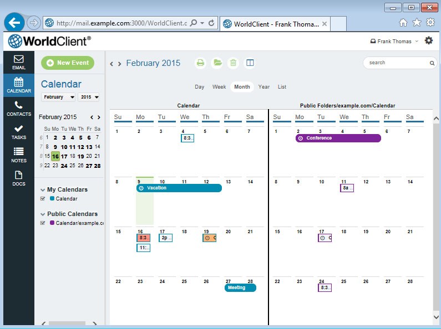The width and height of the screenshot is (441, 329).
Task: Open the WorldClient settings gear
Action: coord(428,40)
